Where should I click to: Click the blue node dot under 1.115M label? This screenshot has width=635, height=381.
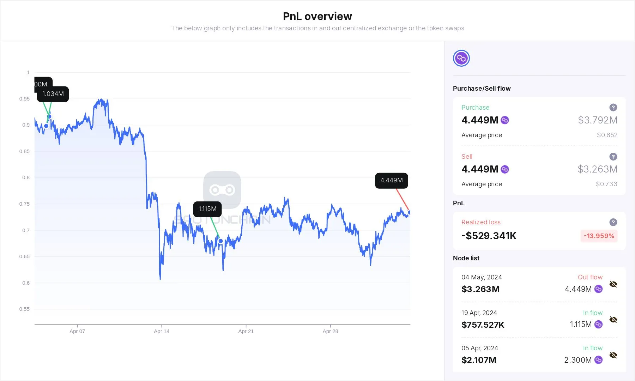[x=220, y=241]
